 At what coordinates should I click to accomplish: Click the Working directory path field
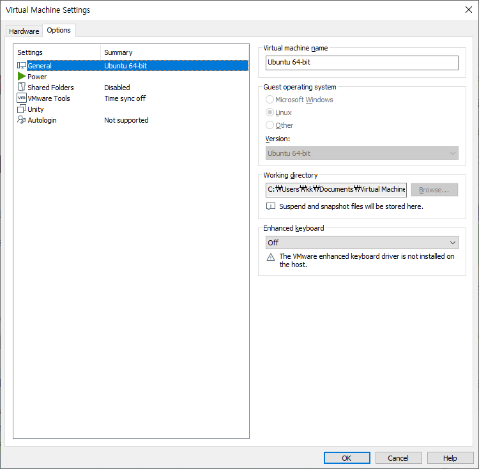336,190
